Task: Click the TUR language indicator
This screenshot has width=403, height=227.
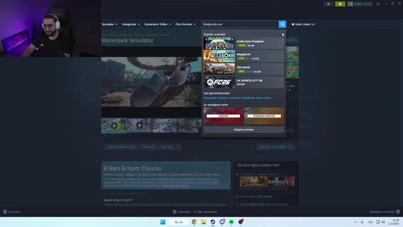Action: 370,222
